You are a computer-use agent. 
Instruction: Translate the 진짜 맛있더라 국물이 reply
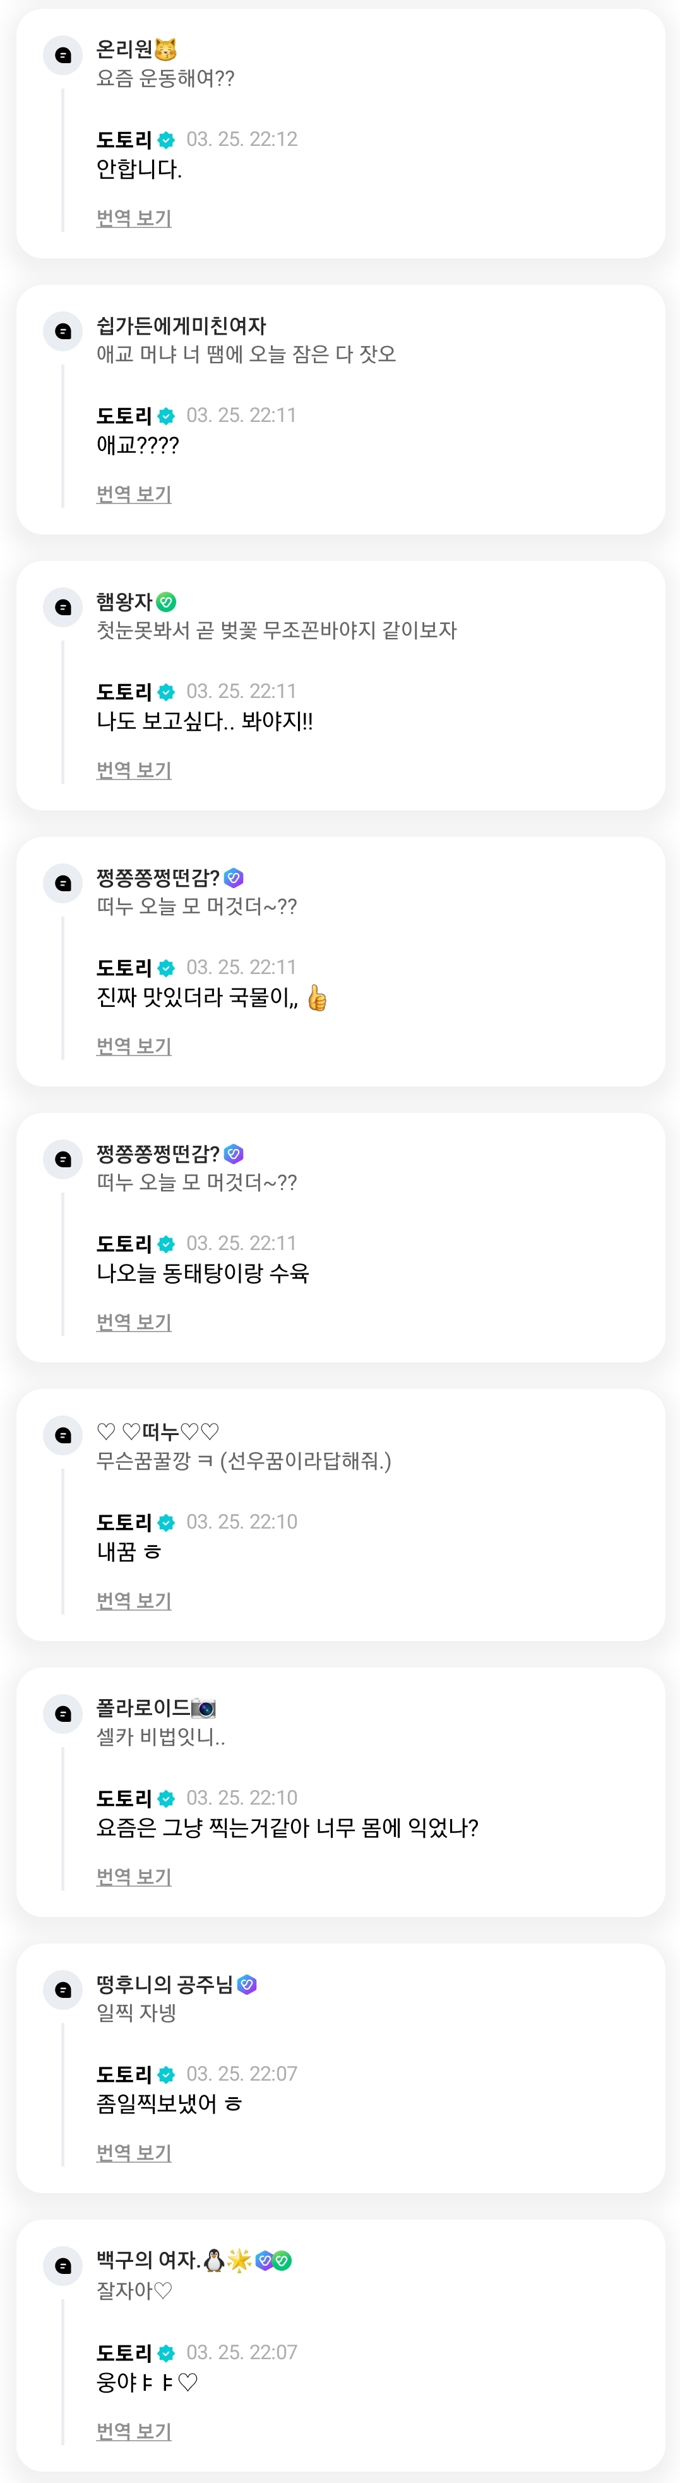(134, 1045)
